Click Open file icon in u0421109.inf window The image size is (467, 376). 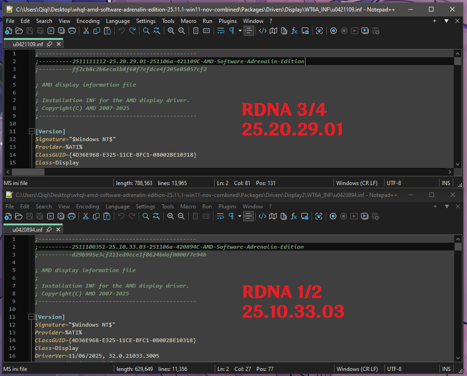coord(19,31)
